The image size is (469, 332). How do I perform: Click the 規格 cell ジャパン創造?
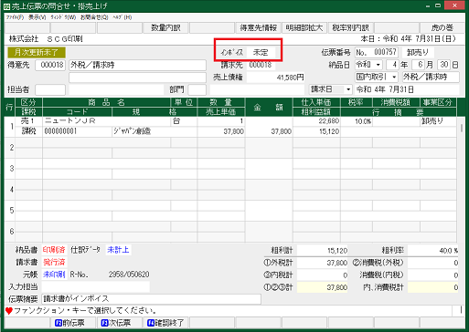154,131
